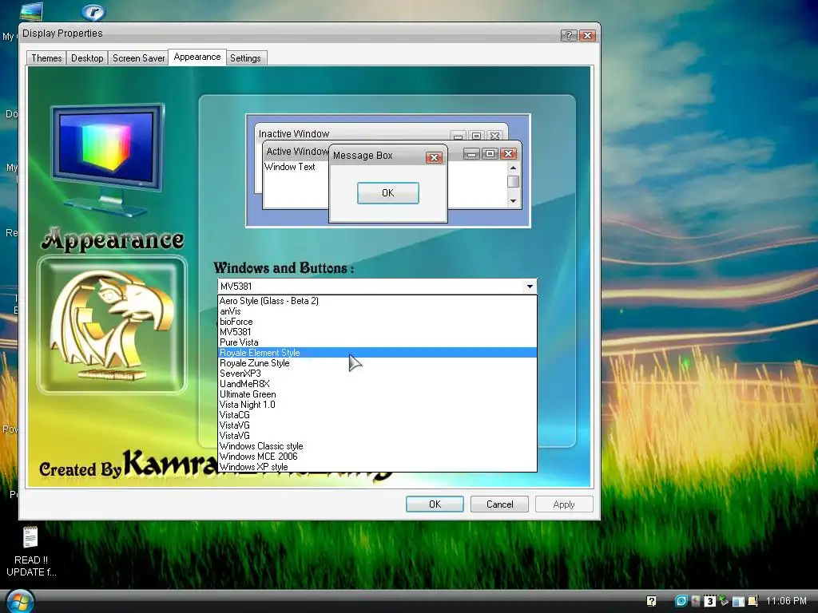The height and width of the screenshot is (613, 818).
Task: Click the calendar tray icon showing 3
Action: (709, 601)
